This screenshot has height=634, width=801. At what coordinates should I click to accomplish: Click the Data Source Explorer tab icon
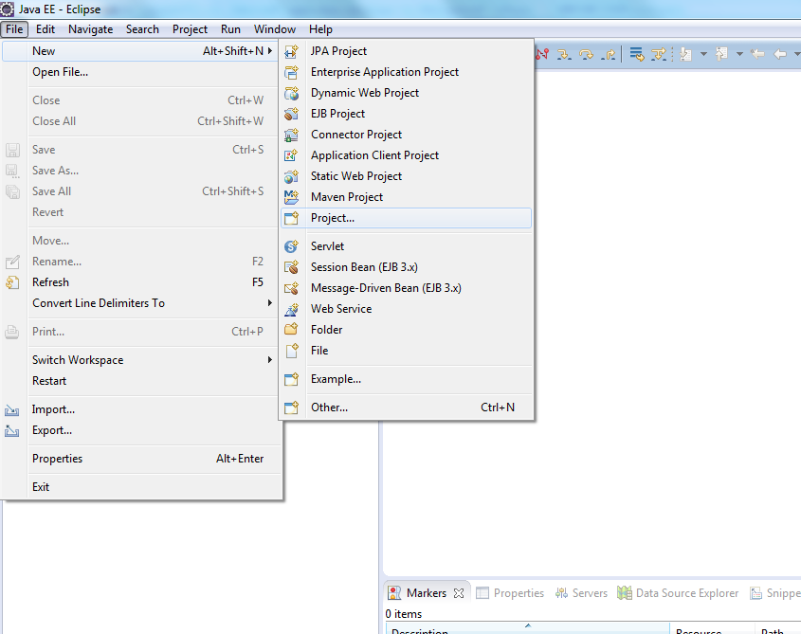625,592
